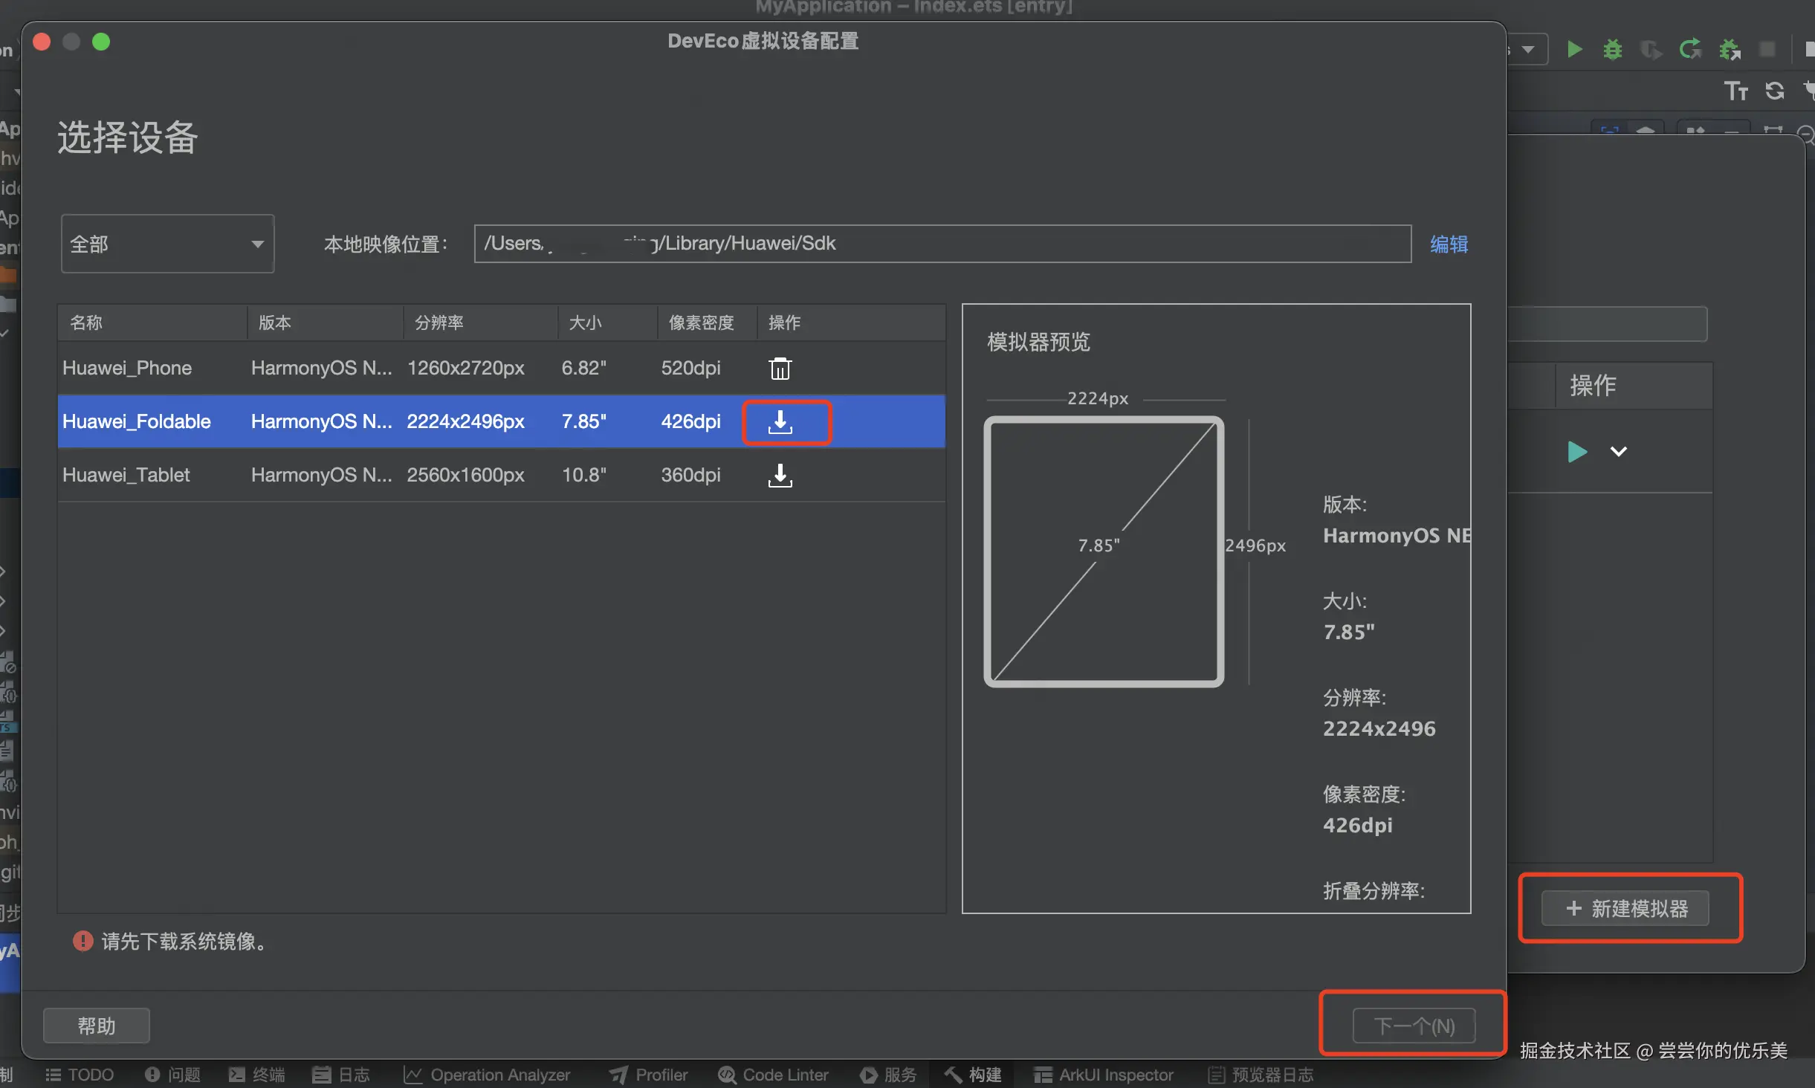Start emulator with green play icon

1576,451
